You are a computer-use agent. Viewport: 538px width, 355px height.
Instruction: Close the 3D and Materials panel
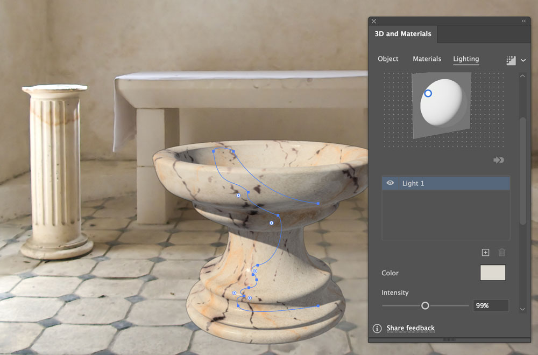coord(374,22)
